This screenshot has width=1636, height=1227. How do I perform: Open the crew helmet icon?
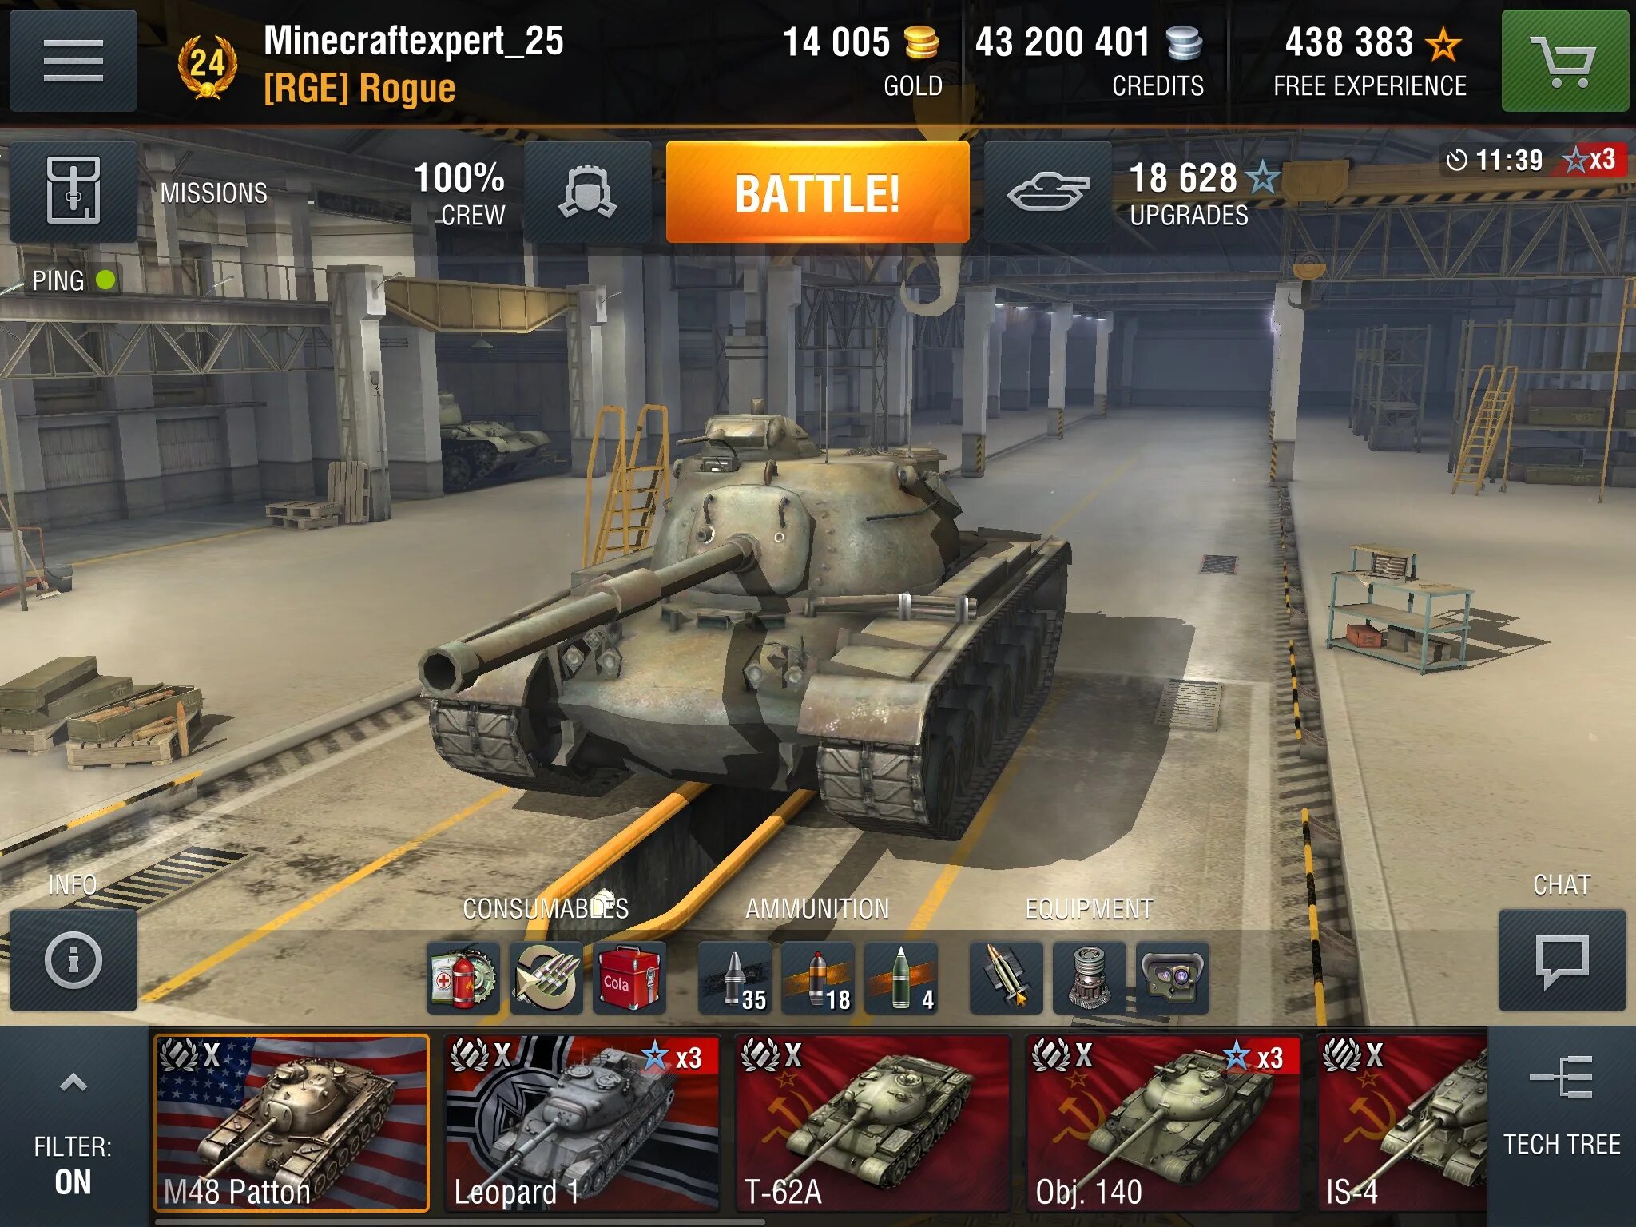click(x=588, y=192)
